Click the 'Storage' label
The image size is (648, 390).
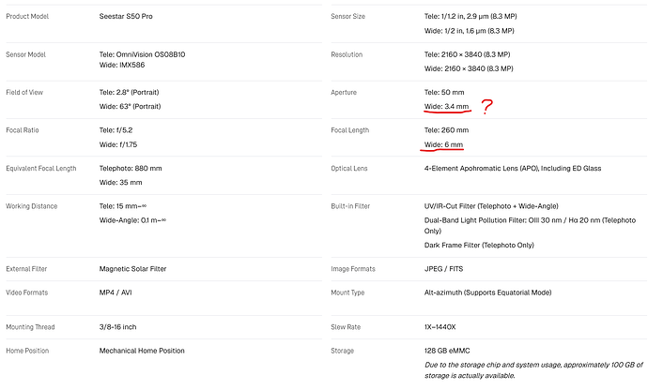[342, 351]
